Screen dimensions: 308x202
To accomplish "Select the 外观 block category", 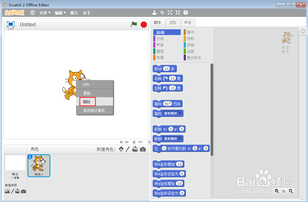I will [167, 39].
